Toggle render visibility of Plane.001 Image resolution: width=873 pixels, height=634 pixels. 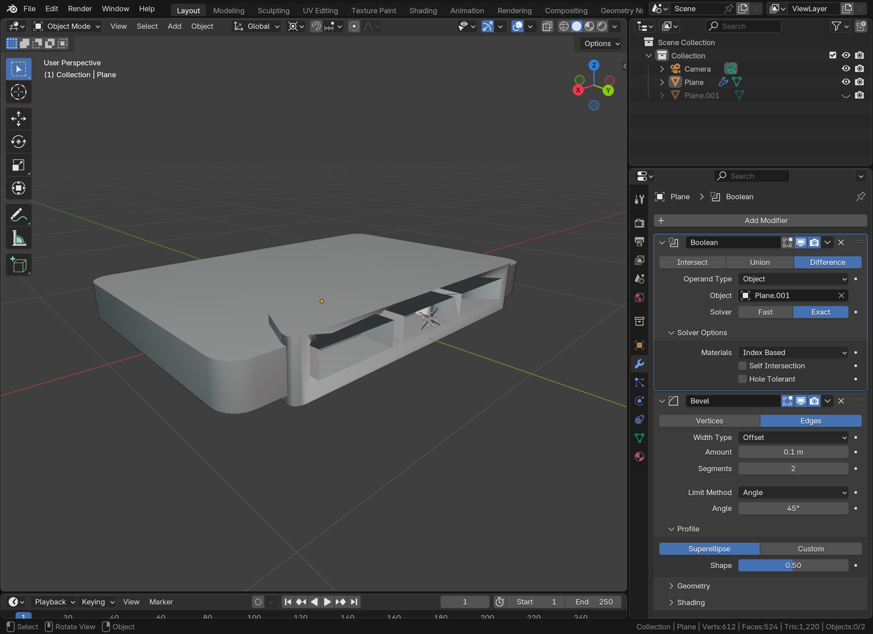pyautogui.click(x=859, y=95)
